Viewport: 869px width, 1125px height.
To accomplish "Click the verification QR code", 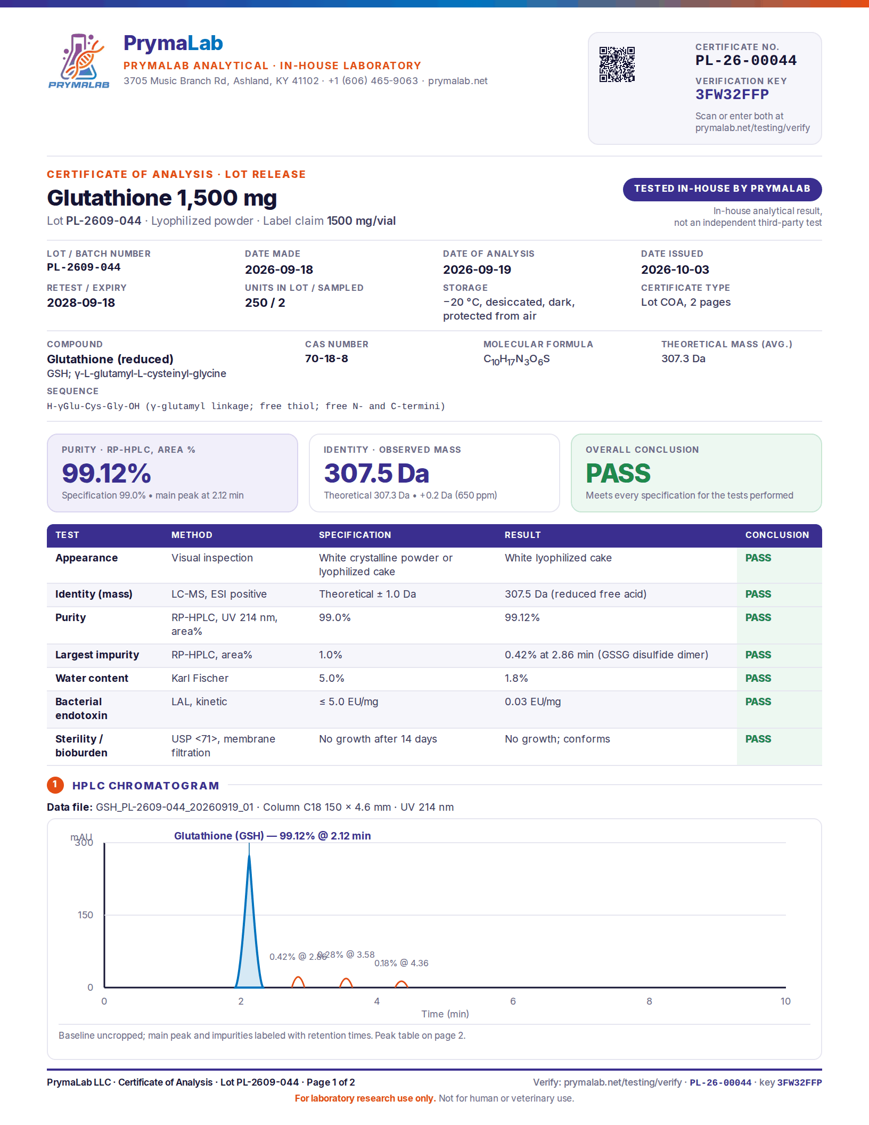I will tap(617, 64).
